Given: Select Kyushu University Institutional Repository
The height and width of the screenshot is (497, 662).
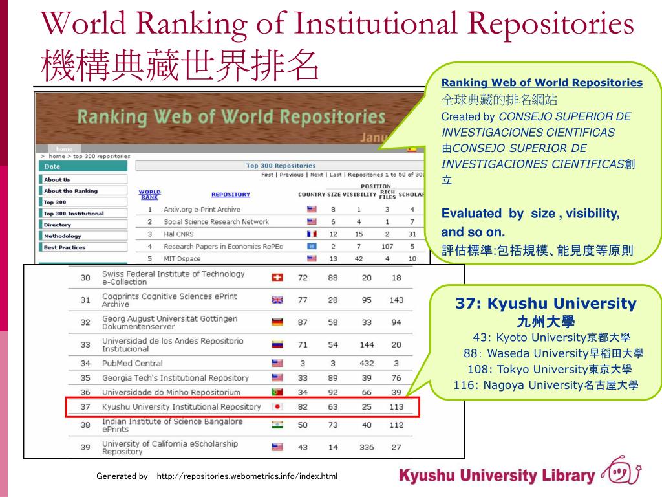Looking at the screenshot, I should pos(181,406).
